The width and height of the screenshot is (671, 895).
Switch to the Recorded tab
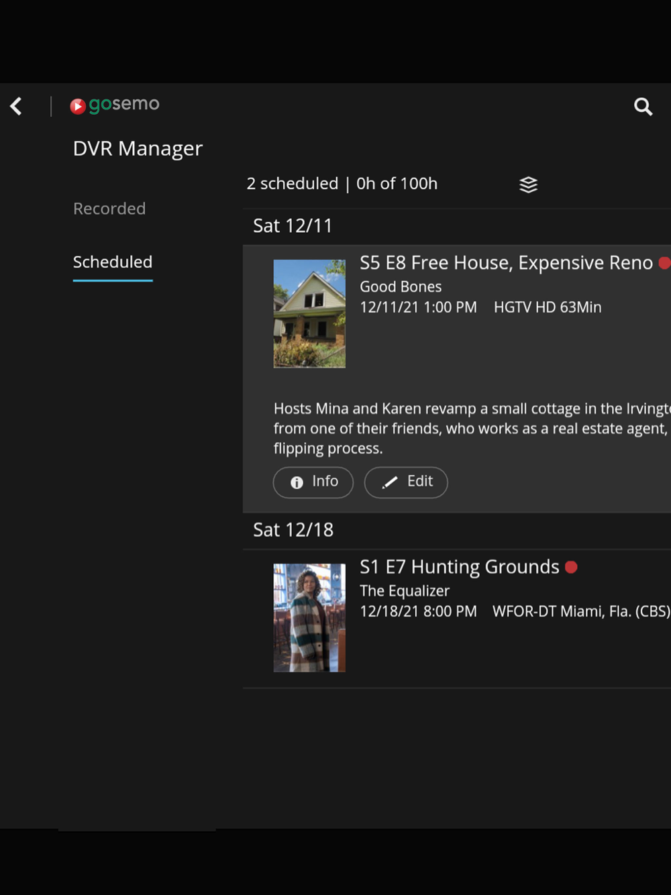point(109,209)
